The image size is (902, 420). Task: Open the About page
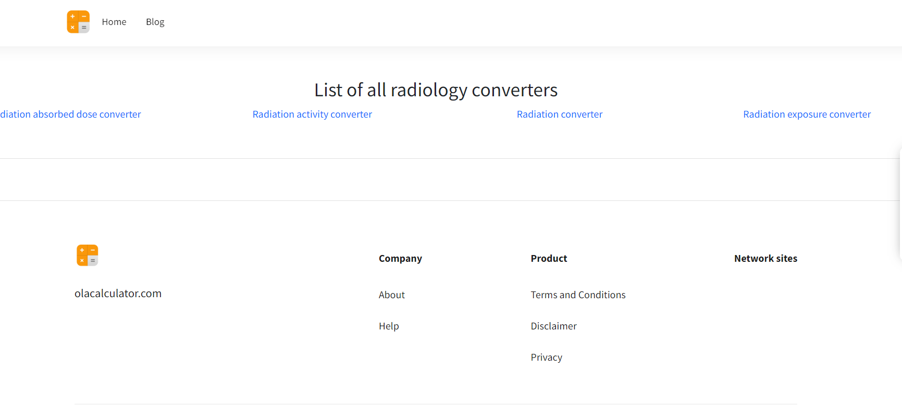tap(392, 295)
